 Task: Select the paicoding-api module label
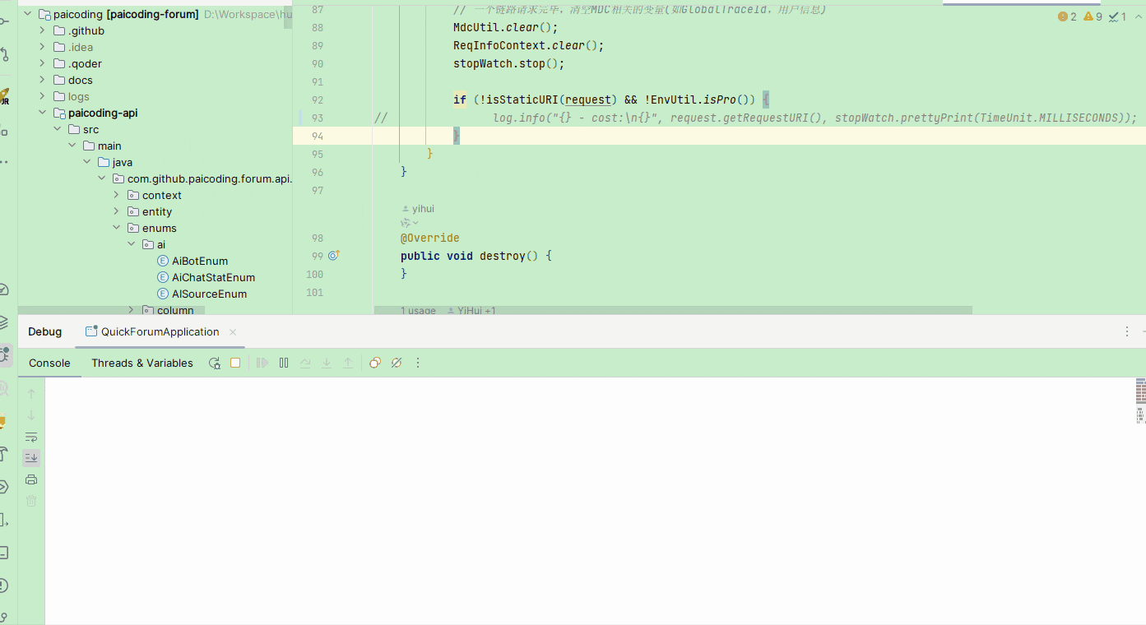[x=103, y=113]
